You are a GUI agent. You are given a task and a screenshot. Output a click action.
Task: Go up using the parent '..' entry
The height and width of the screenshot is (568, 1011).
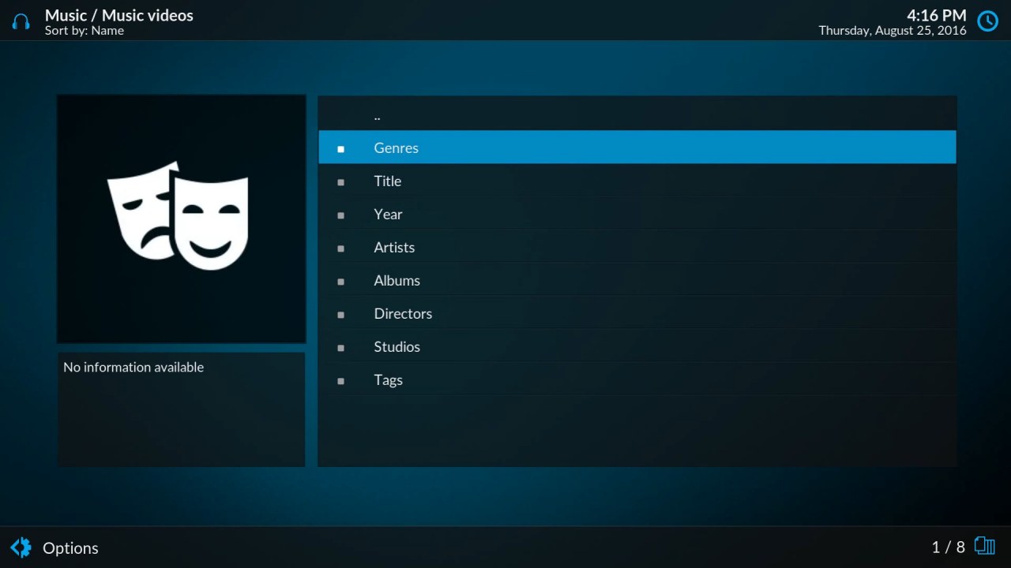(x=378, y=115)
